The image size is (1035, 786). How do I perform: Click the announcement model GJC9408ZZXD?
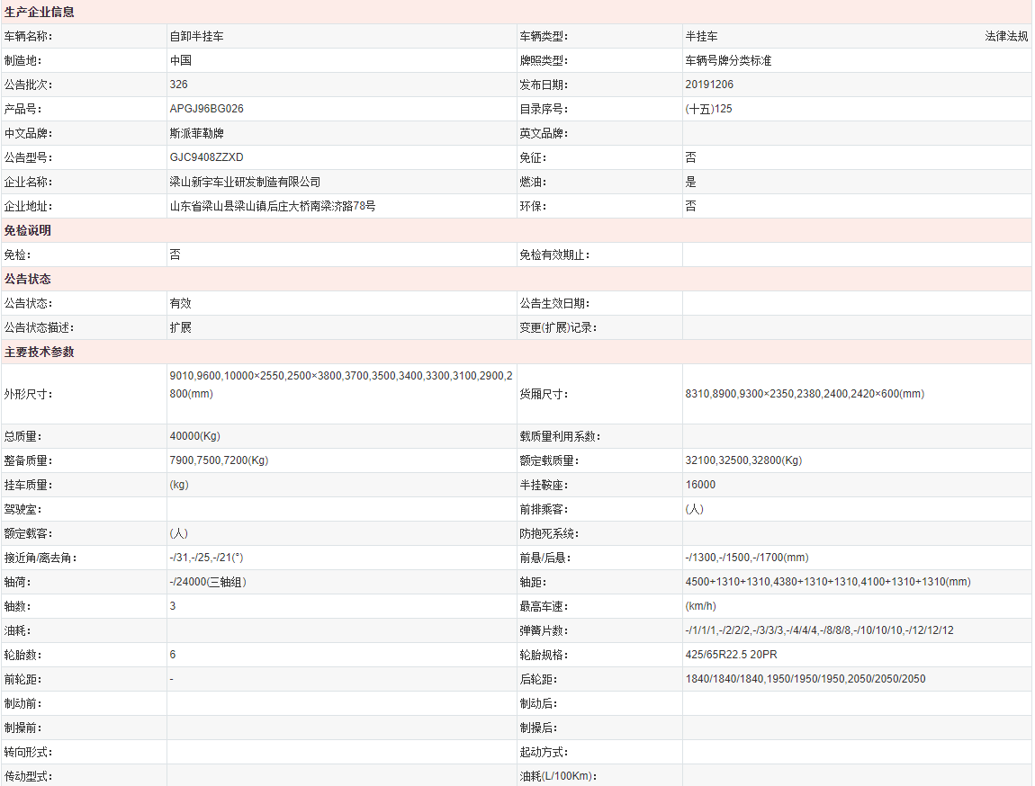[x=206, y=157]
